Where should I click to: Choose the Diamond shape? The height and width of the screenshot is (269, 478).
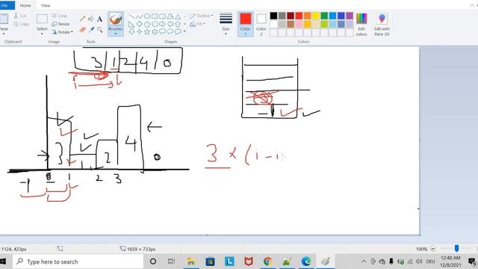pyautogui.click(x=140, y=24)
